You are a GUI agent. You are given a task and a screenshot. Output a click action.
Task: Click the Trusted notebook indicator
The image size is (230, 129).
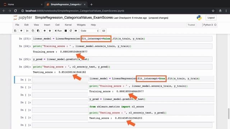[191, 25]
